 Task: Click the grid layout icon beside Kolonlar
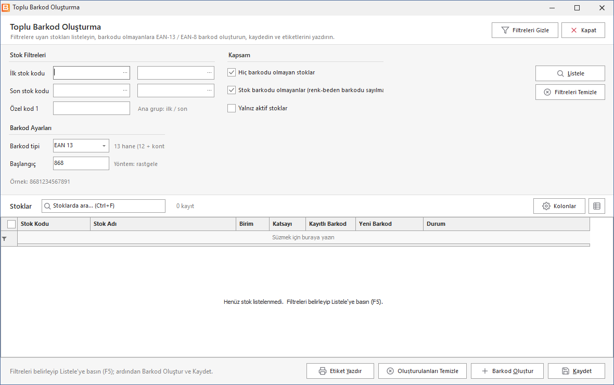pyautogui.click(x=597, y=206)
